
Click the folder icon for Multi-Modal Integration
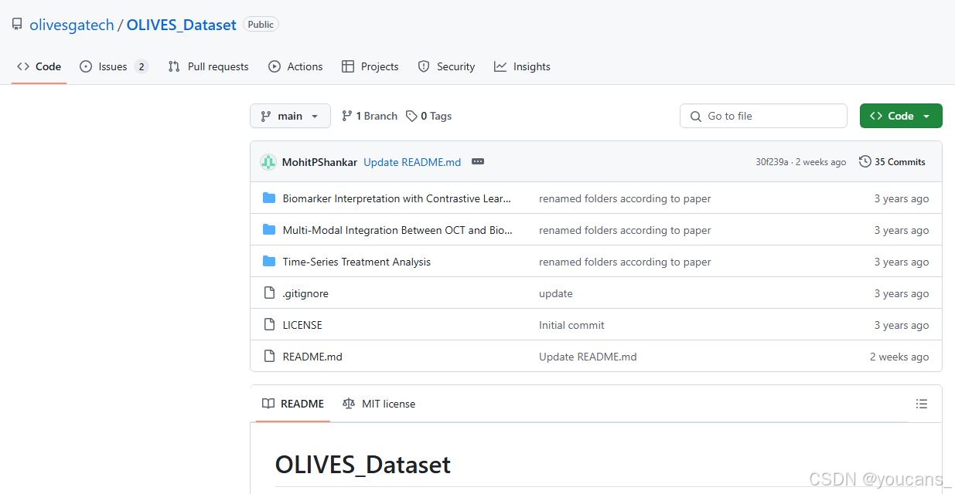(269, 230)
